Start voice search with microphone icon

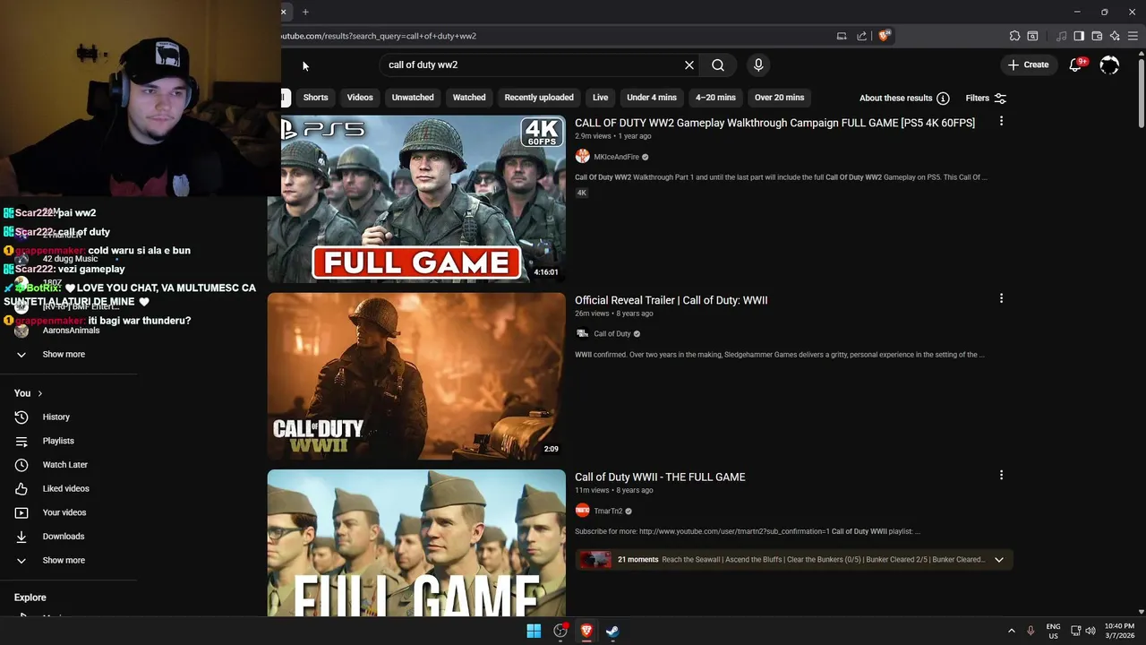tap(758, 64)
